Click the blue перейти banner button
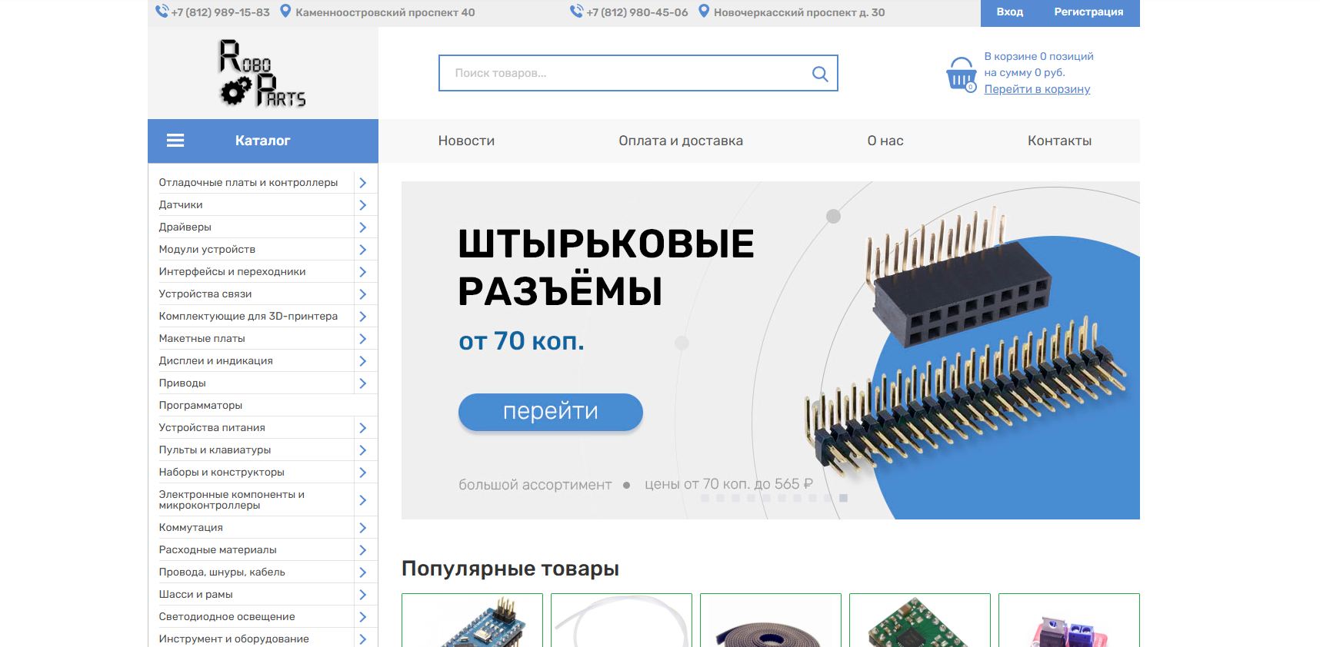The height and width of the screenshot is (647, 1320). click(551, 412)
